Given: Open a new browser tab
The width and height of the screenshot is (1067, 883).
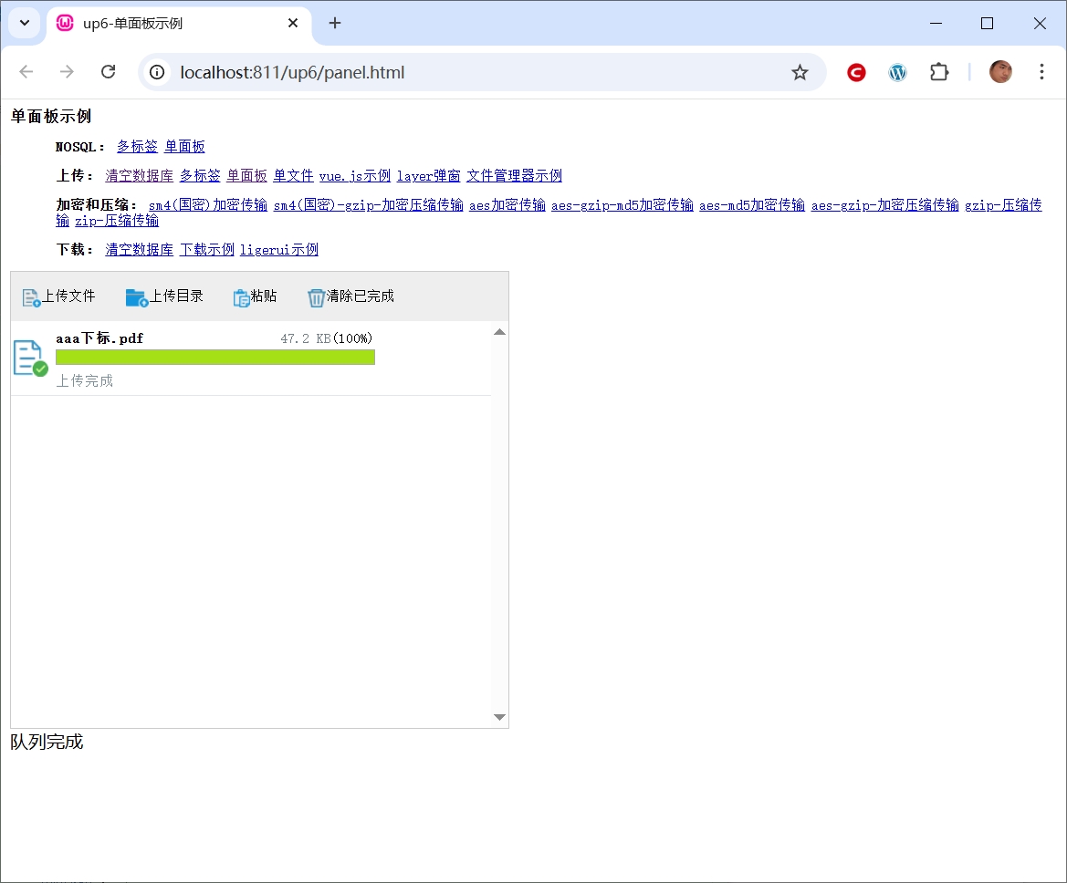Looking at the screenshot, I should (335, 24).
